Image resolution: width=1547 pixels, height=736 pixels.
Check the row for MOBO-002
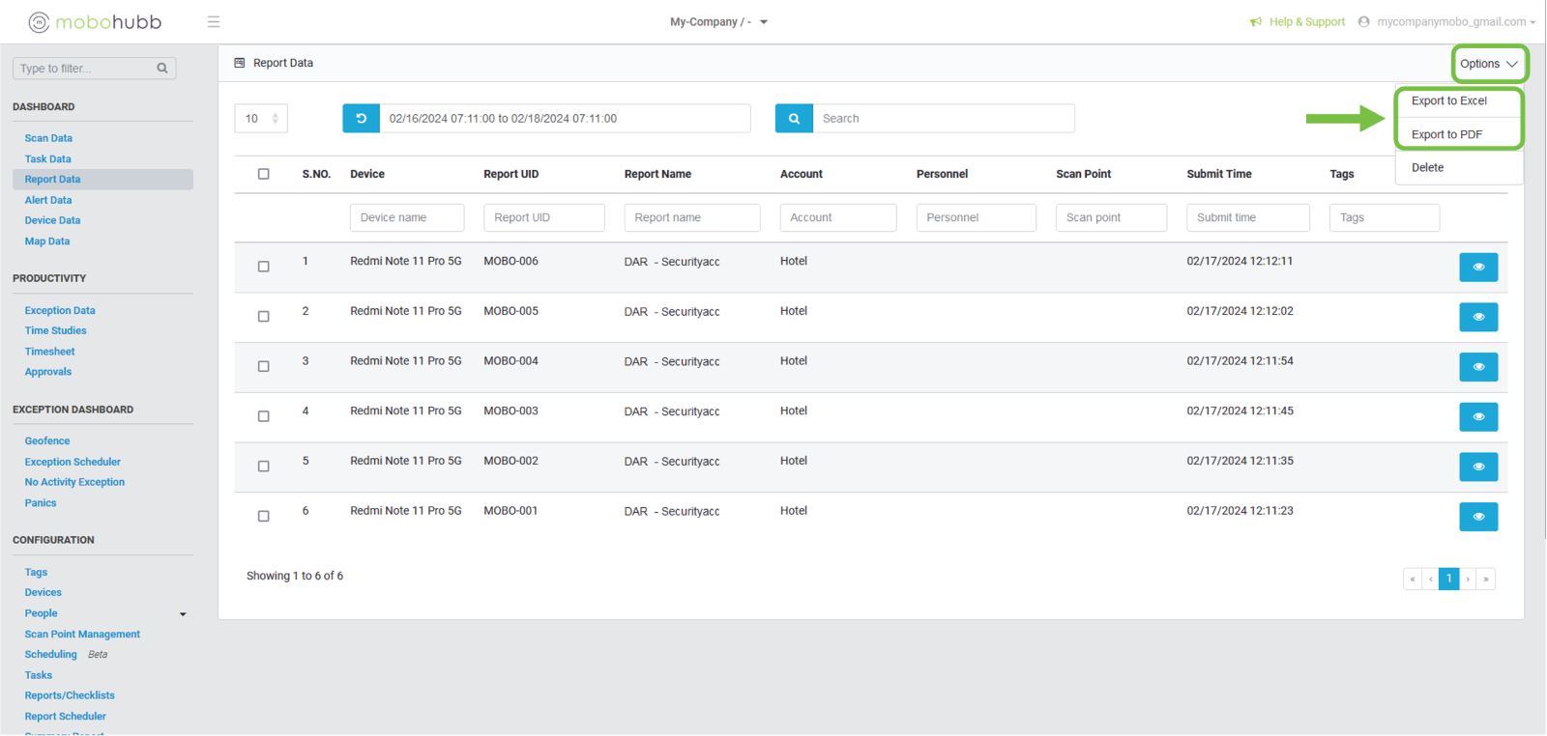pyautogui.click(x=263, y=467)
